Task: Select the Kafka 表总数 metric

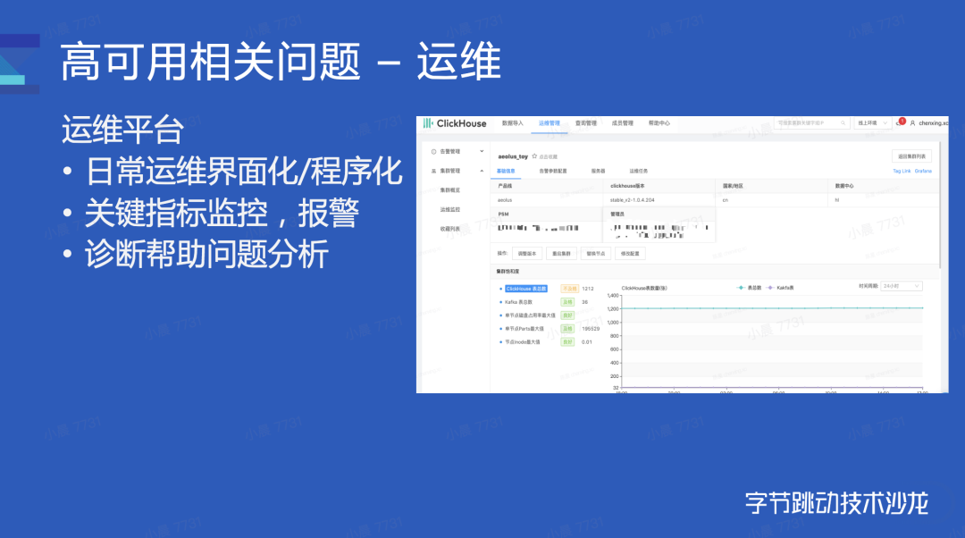Action: tap(519, 302)
